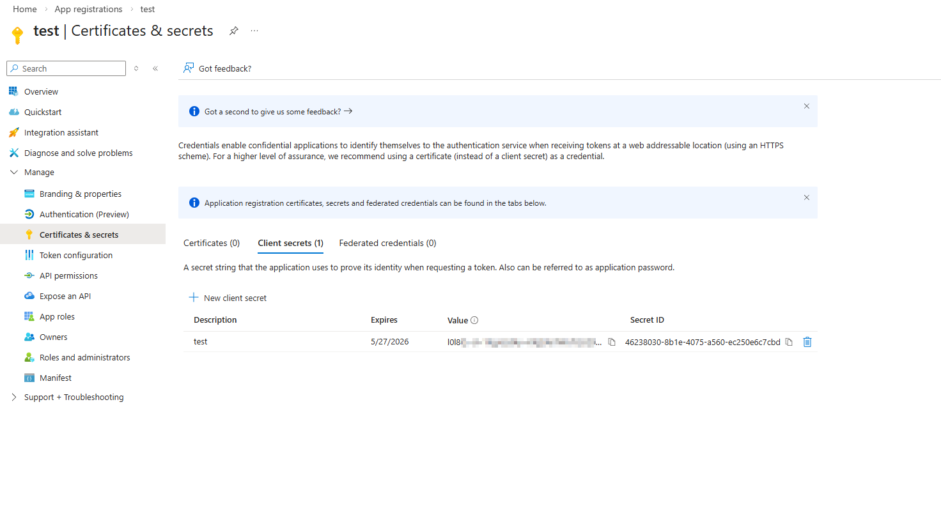Collapse the left navigation pane

(155, 68)
